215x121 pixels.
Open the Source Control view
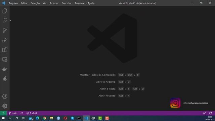5,30
